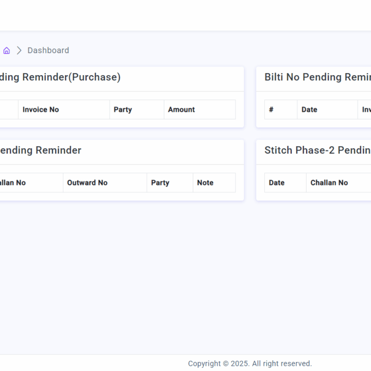Viewport: 371px width, 371px height.
Task: Click the Bilti No Pending Reminder title
Action: [317, 77]
